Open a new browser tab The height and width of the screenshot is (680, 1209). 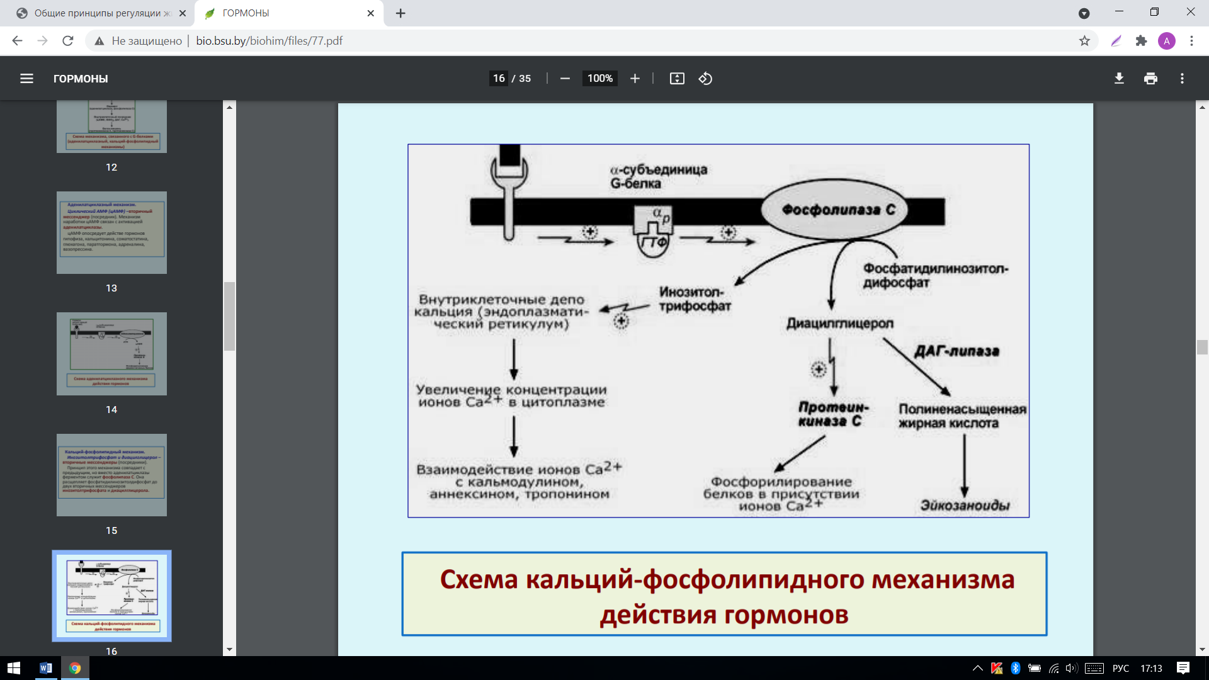[400, 13]
